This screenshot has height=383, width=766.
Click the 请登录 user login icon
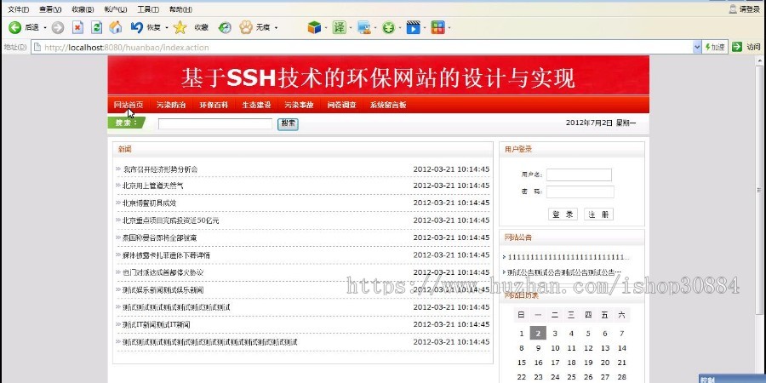point(732,9)
